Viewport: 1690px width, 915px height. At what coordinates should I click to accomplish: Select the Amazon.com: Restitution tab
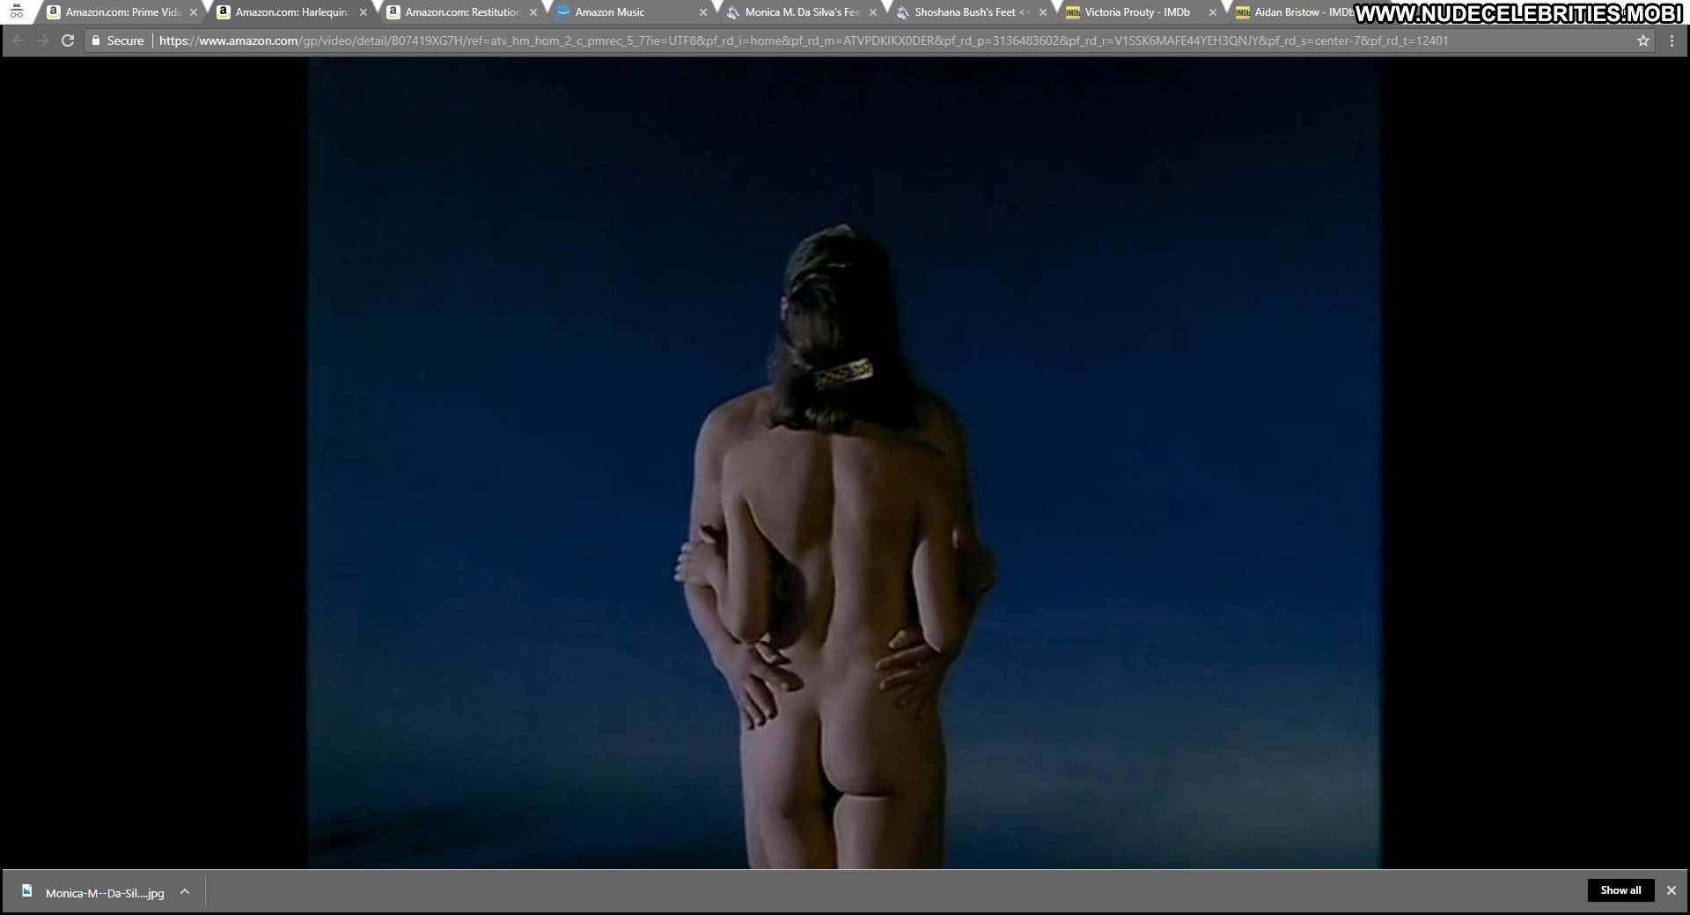(x=462, y=12)
